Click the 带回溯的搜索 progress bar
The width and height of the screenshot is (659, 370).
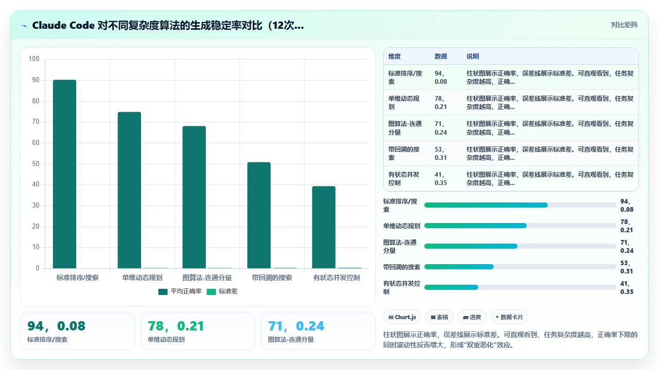520,267
